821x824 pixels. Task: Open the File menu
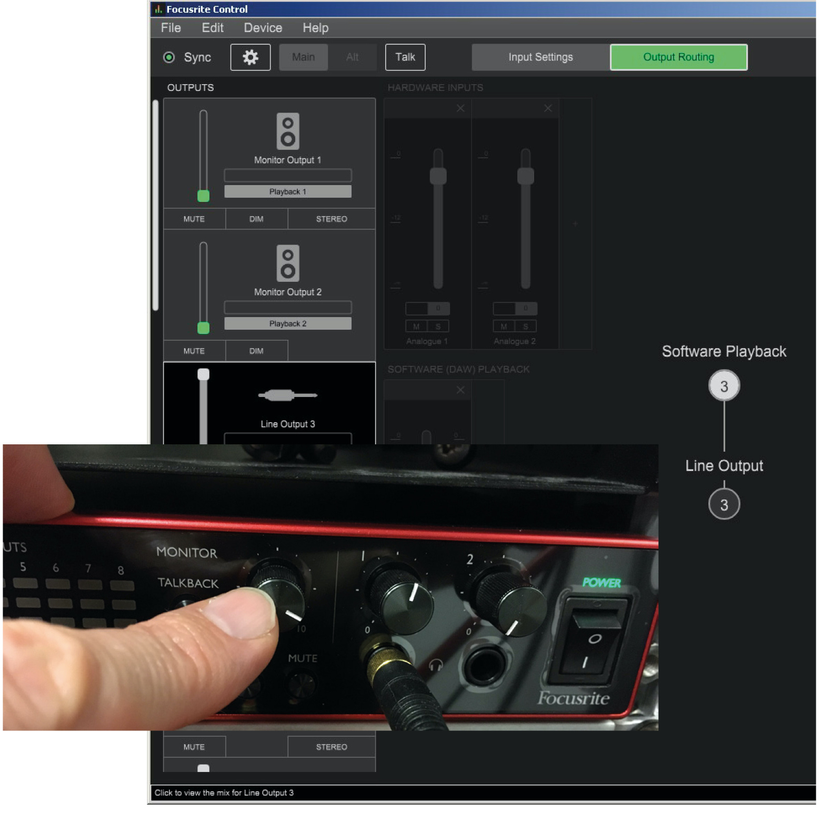(x=171, y=28)
